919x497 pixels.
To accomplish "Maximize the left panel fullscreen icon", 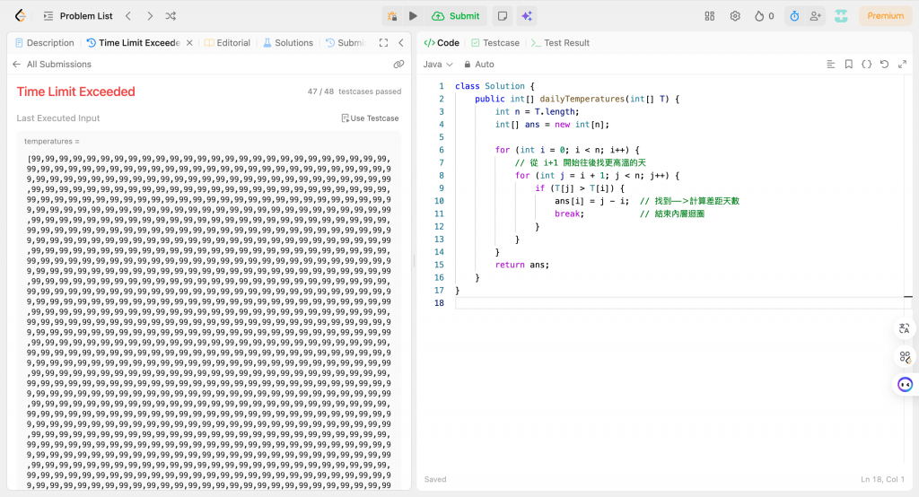I will click(383, 43).
